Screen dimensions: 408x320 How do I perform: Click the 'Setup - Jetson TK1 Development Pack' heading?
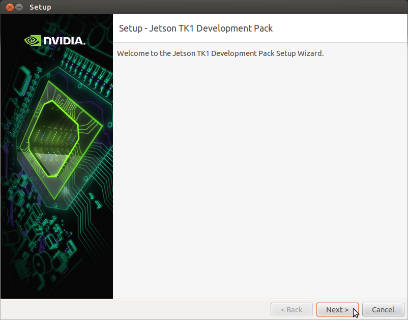(196, 28)
